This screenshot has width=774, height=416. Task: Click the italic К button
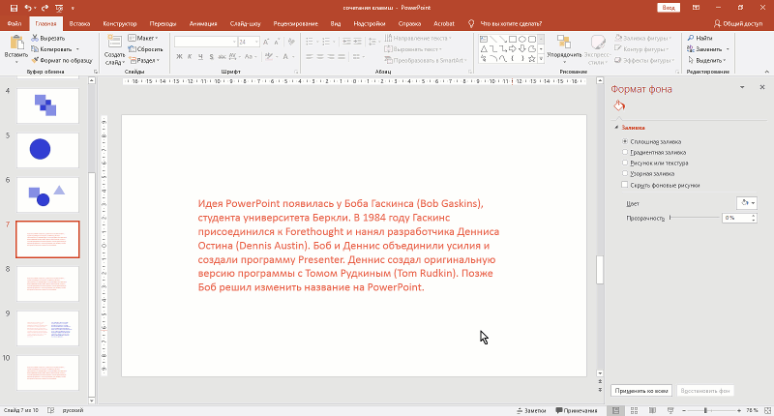pyautogui.click(x=190, y=57)
